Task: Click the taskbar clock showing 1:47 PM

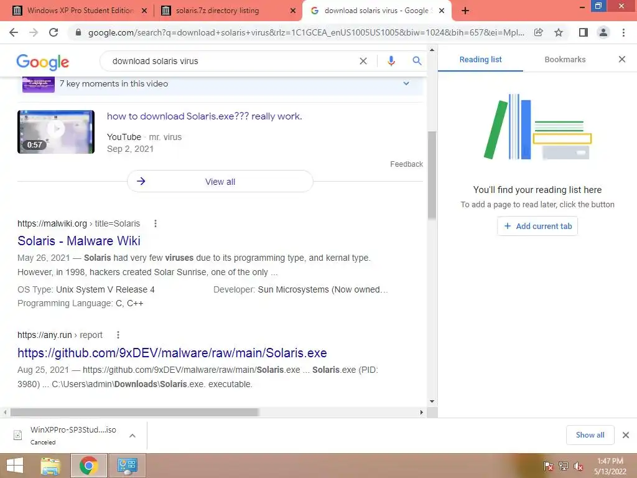Action: (610, 466)
